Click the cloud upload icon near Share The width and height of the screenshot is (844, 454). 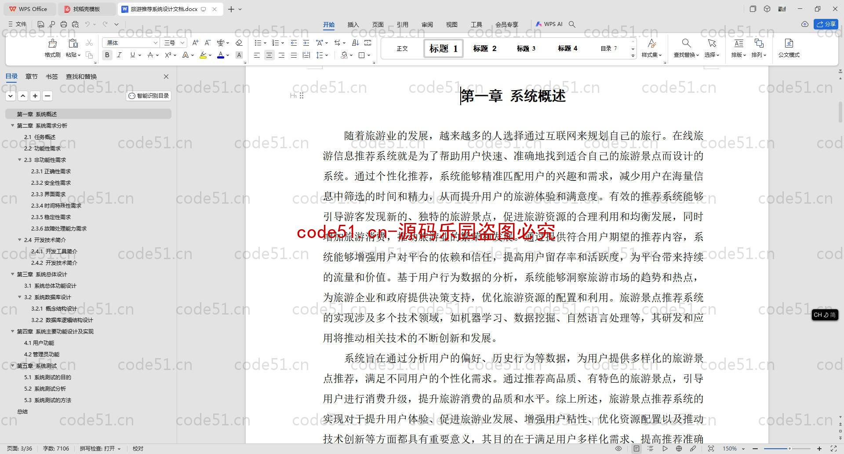pos(805,24)
